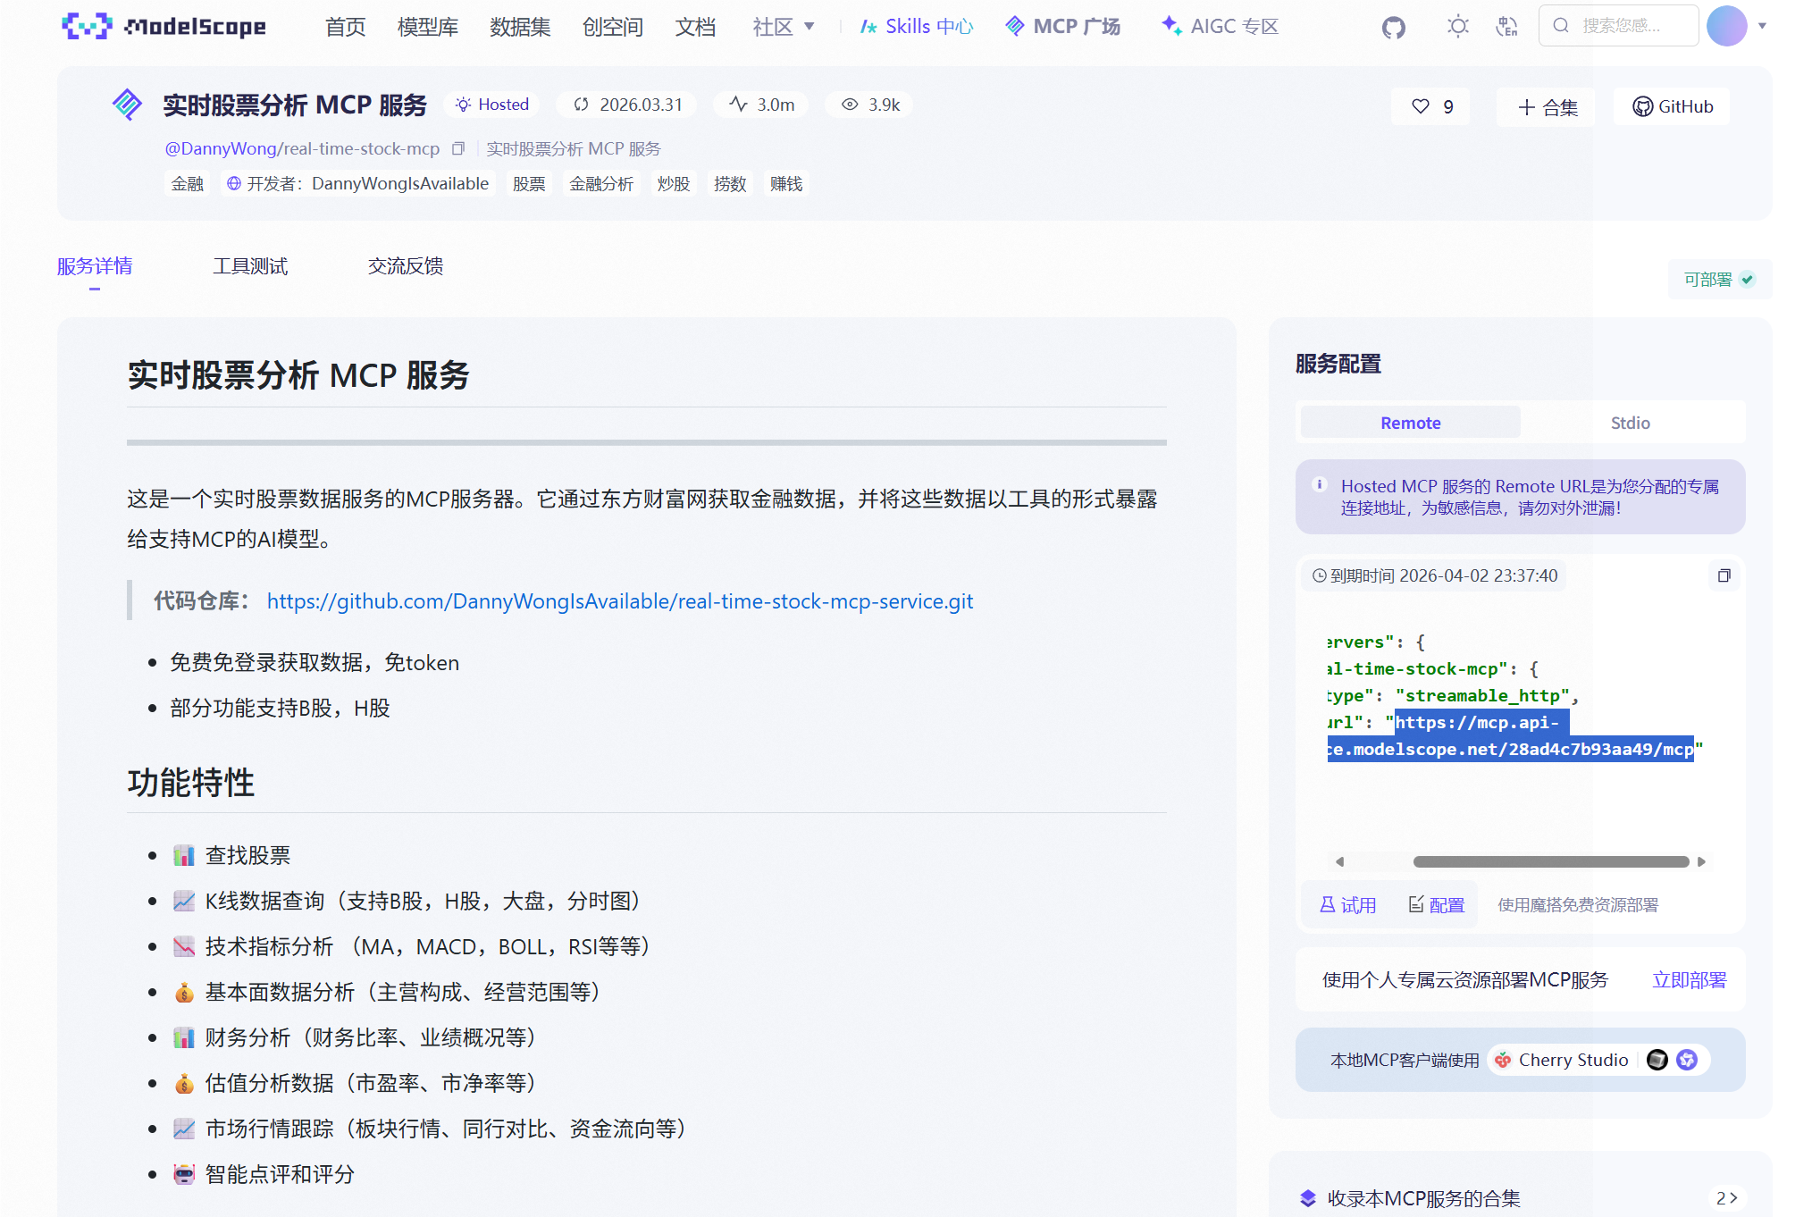Open the 交流反馈 tab
The height and width of the screenshot is (1217, 1812).
click(x=406, y=266)
